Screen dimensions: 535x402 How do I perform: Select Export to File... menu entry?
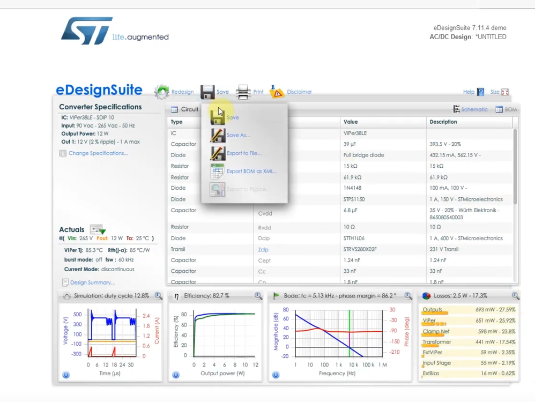pyautogui.click(x=236, y=153)
